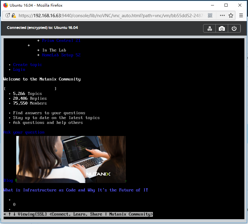Click the power icon in console toolbar
This screenshot has height=224, width=248.
tap(234, 29)
